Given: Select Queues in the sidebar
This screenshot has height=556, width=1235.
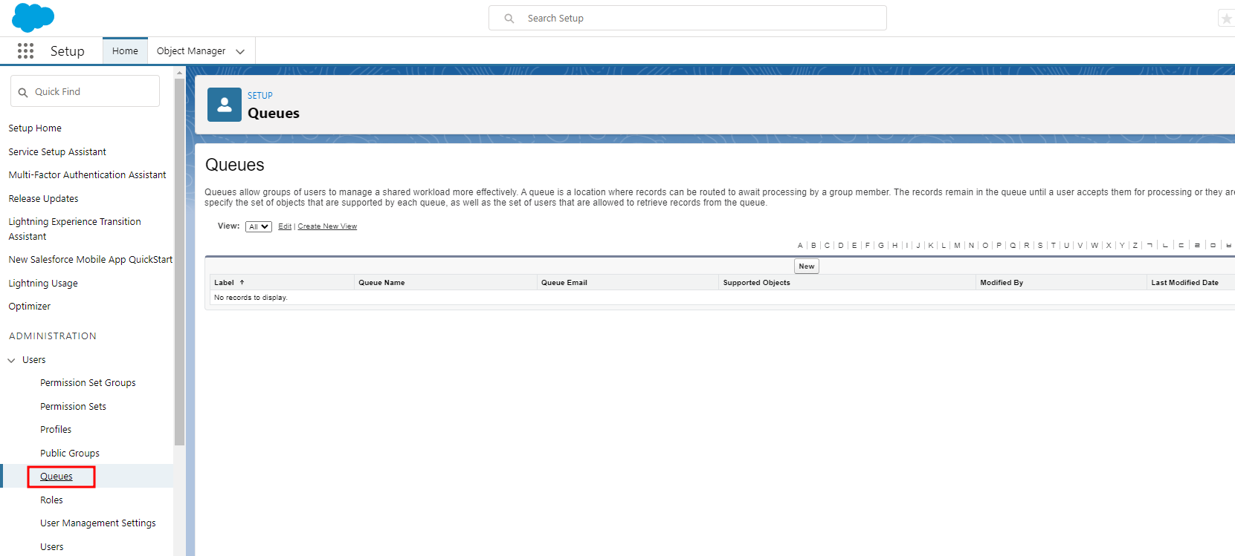Looking at the screenshot, I should [57, 477].
